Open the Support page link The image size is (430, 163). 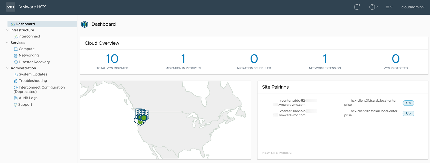click(25, 104)
